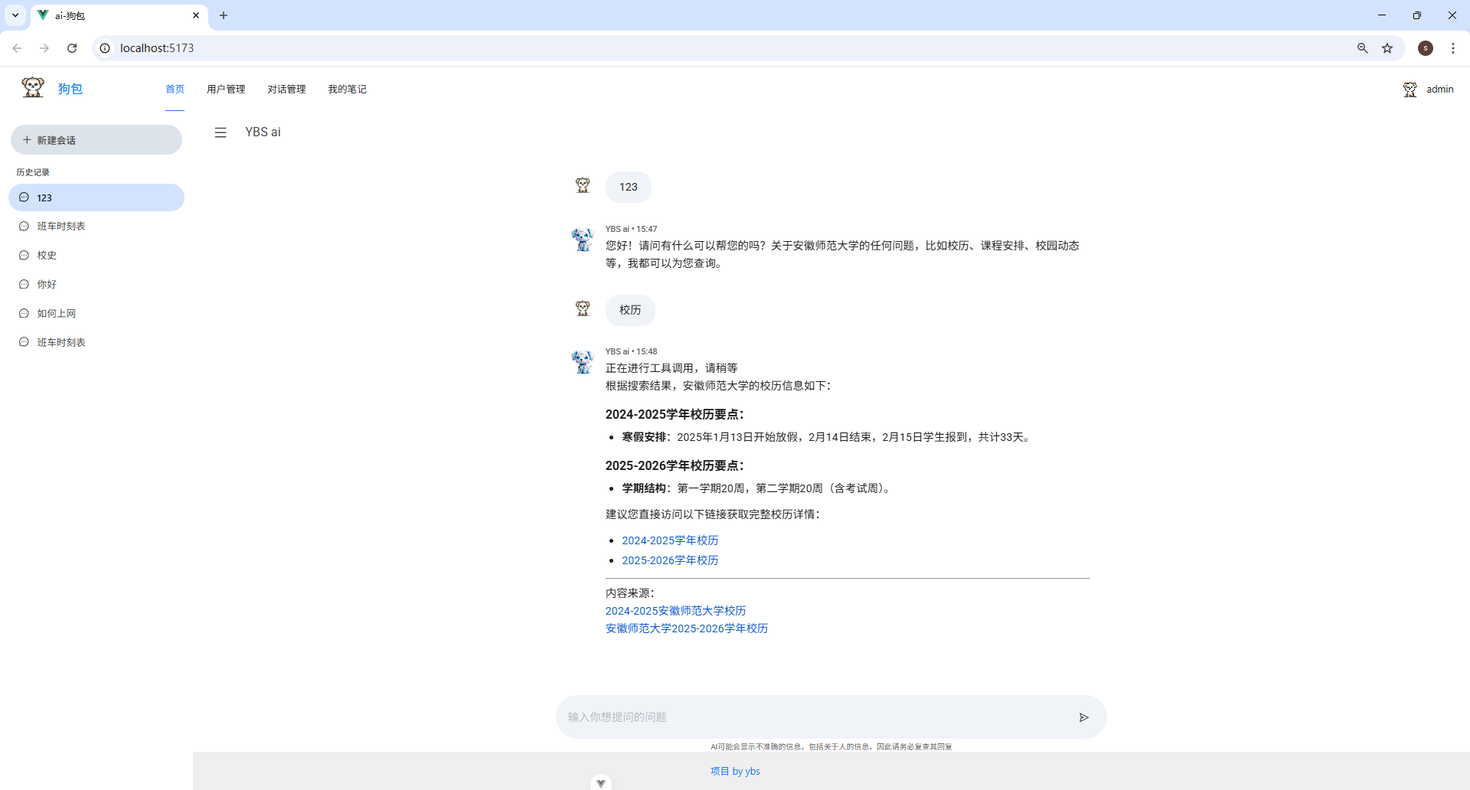1470x790 pixels.
Task: Bookmark the page via the star icon
Action: coord(1387,47)
